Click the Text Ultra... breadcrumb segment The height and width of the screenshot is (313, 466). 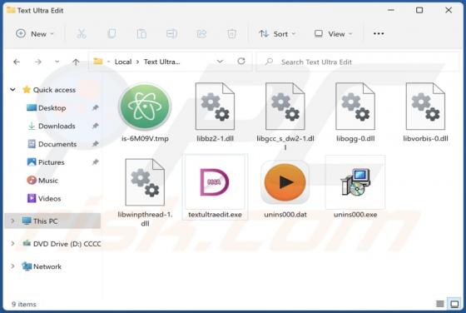click(161, 62)
